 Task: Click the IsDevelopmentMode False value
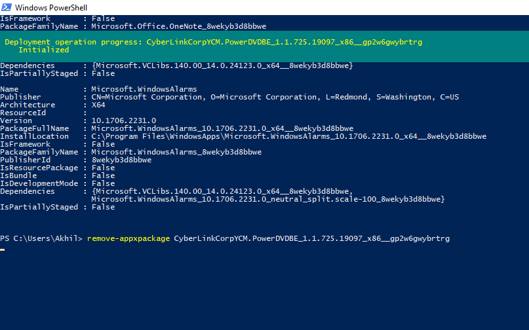pos(103,183)
